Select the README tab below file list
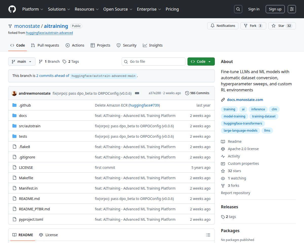 tap(23, 235)
